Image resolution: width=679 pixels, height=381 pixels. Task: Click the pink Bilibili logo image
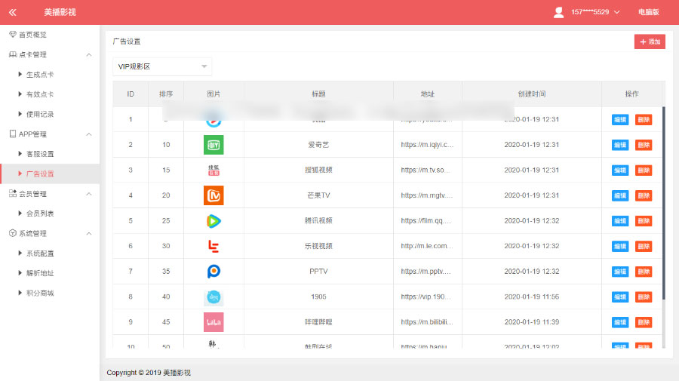pos(214,322)
